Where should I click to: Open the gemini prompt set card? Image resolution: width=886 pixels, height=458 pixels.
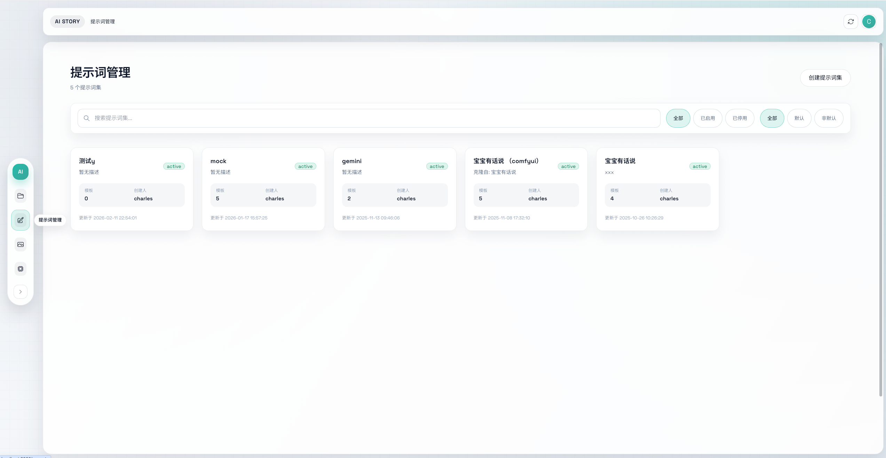[x=395, y=189]
